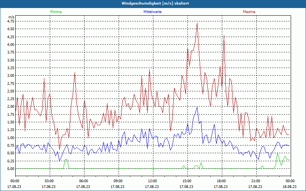Click the 3,25 y-axis value
Screen dimensions: 306x191
(11, 68)
